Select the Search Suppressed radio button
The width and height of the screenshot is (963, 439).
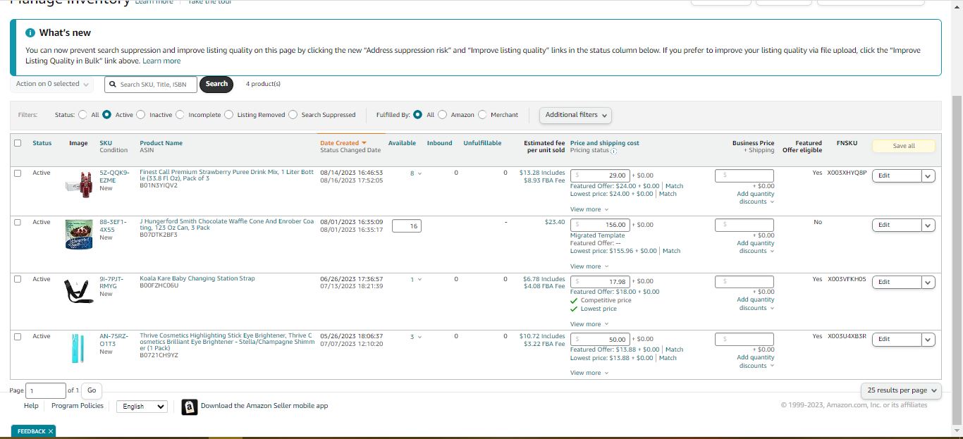[x=293, y=115]
